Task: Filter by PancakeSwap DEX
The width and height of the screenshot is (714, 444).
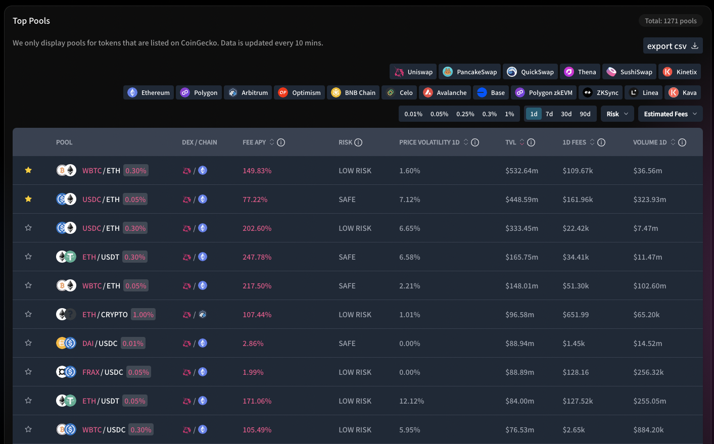Action: pos(470,72)
